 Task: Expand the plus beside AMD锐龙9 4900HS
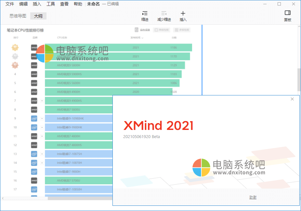[x=42, y=101]
